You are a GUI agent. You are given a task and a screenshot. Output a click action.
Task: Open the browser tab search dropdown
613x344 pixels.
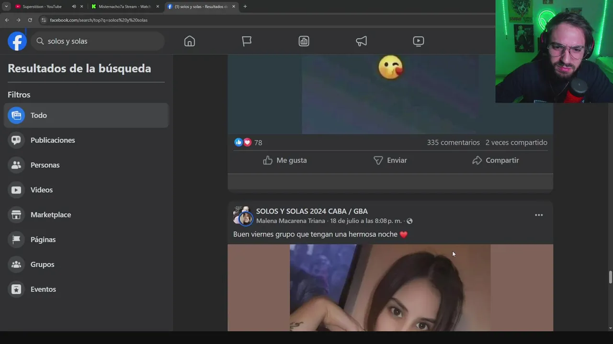6,7
